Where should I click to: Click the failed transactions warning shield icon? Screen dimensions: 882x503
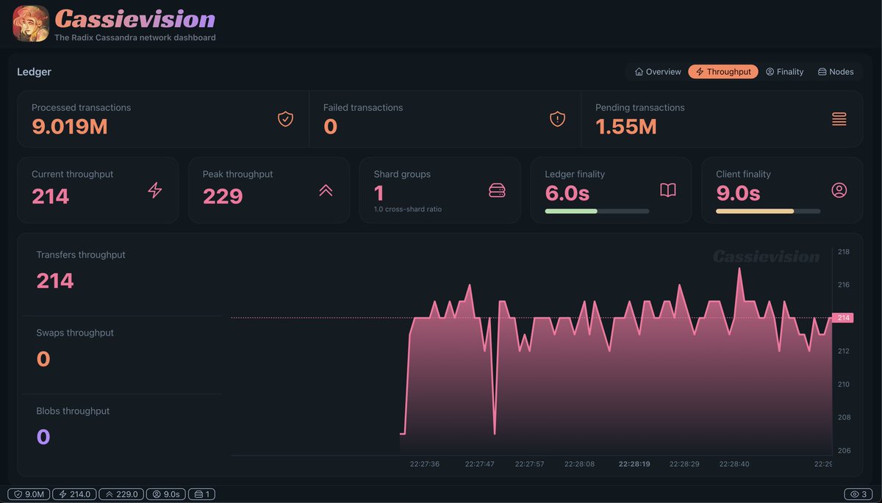557,118
